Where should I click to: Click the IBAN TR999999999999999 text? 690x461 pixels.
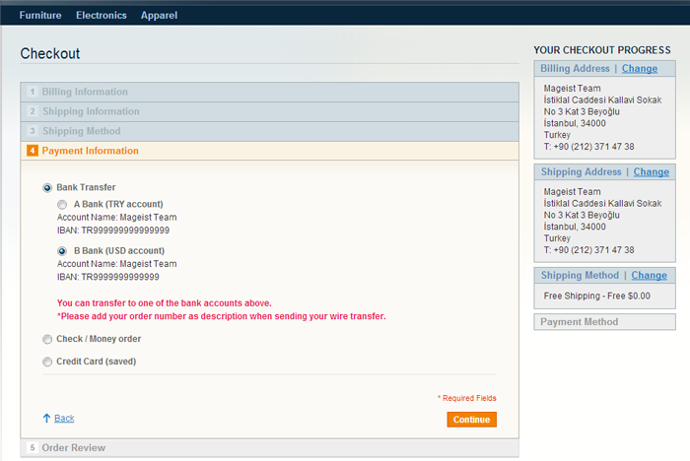pos(113,230)
